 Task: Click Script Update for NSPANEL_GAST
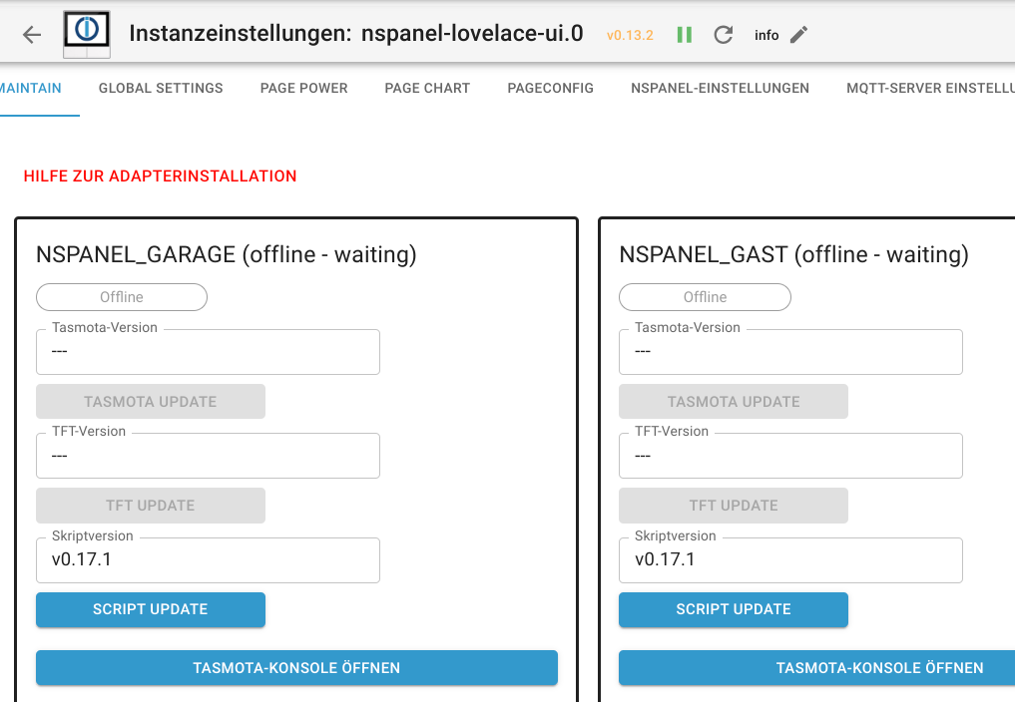pyautogui.click(x=734, y=609)
